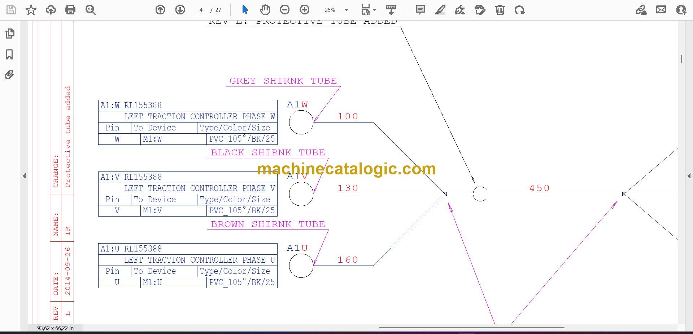The width and height of the screenshot is (693, 334).
Task: Open the bookmarks panel
Action: [10, 54]
